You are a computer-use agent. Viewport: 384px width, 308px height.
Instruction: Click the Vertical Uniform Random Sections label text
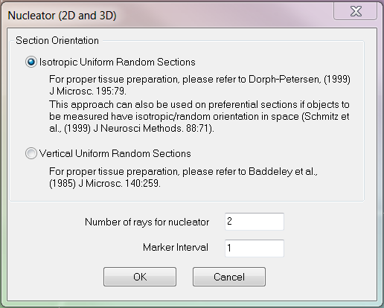[115, 154]
